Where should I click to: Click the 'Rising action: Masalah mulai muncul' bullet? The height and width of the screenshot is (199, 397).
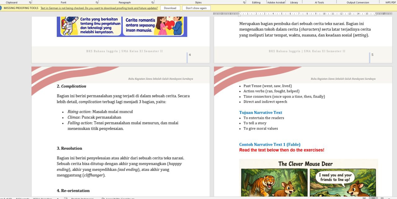(x=100, y=112)
